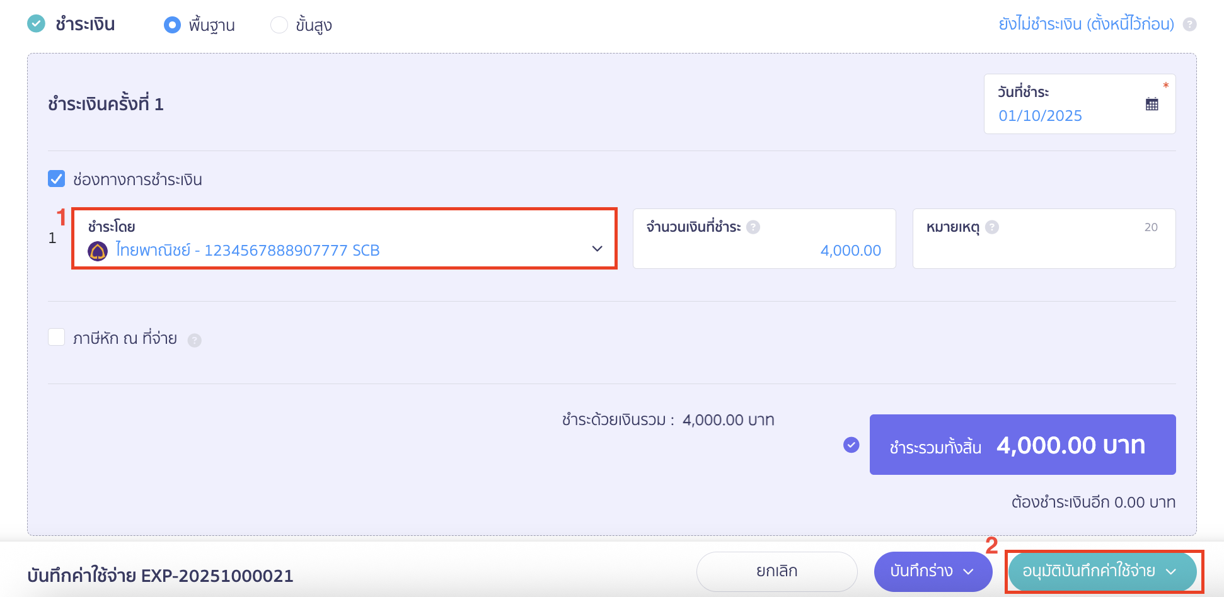Click the SCB bank logo in payment method

tap(96, 249)
